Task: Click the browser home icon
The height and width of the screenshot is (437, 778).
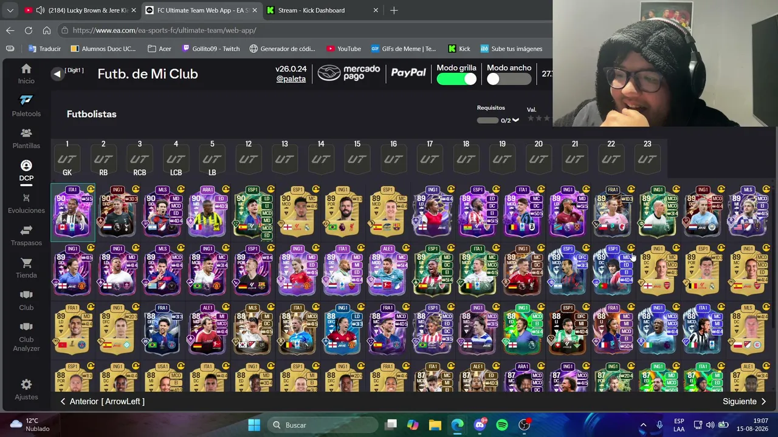Action: click(47, 30)
